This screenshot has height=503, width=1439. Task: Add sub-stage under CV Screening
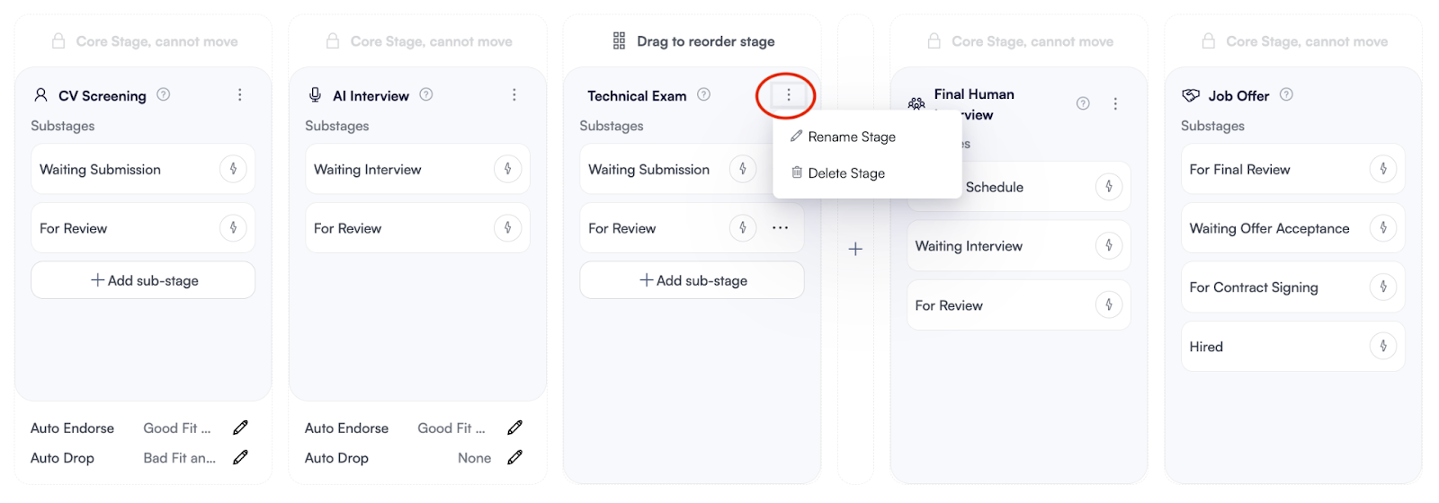click(x=144, y=280)
